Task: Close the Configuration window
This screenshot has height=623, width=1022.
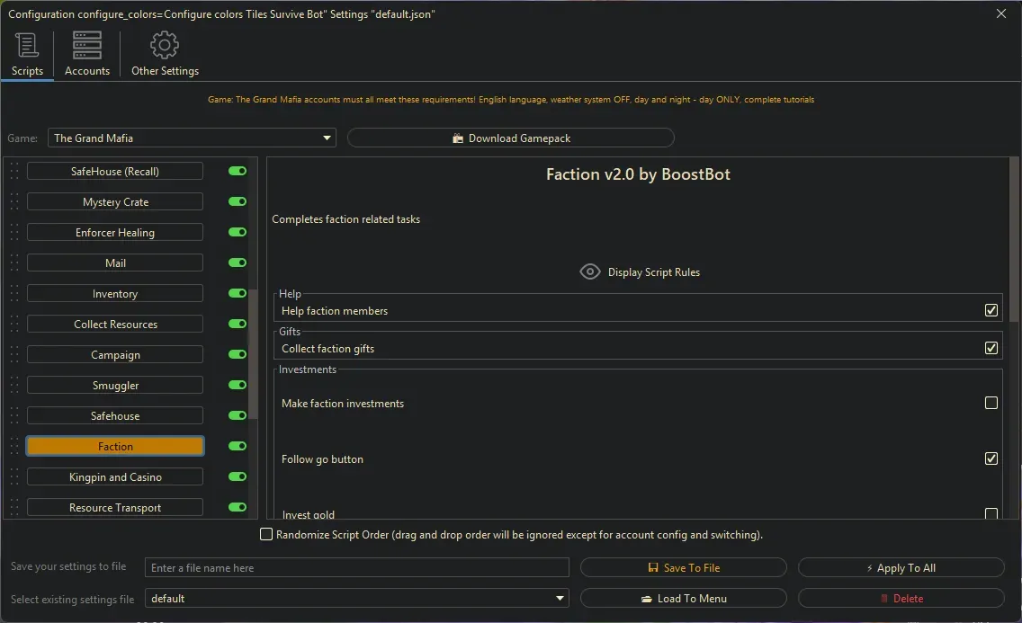Action: click(1001, 13)
